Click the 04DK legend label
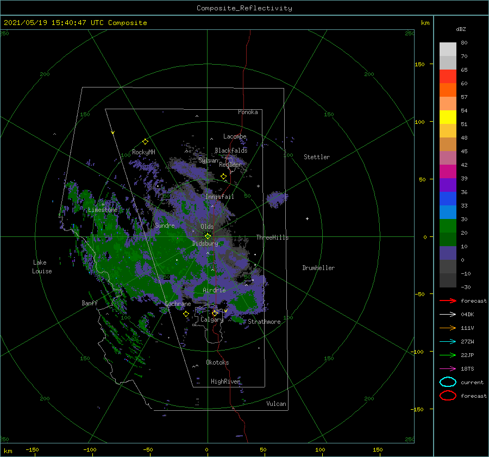This screenshot has width=489, height=457. (467, 315)
